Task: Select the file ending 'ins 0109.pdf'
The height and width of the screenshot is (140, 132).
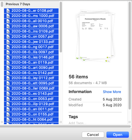Action: click(31, 31)
